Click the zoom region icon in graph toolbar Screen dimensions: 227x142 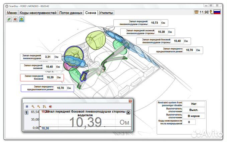point(44,106)
